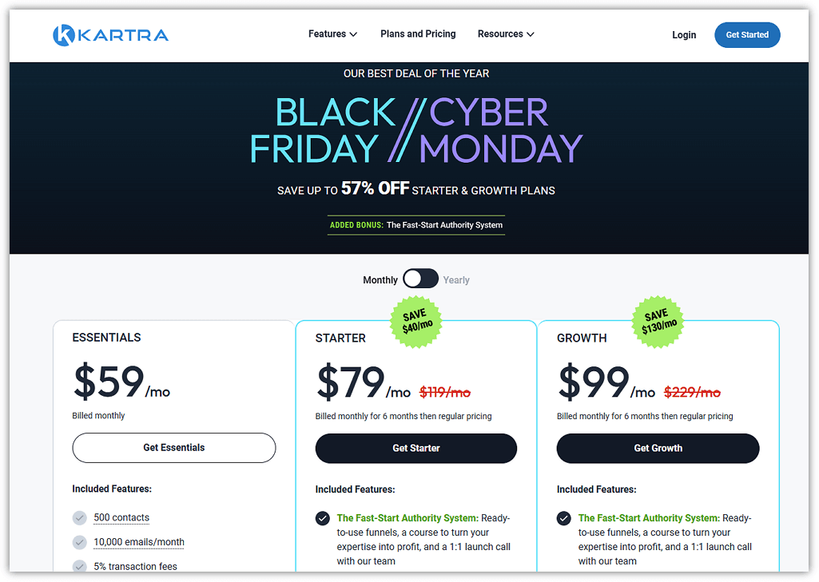Viewport: 819px width, 582px height.
Task: Click the SAVE $130/mo badge on Growth
Action: [x=658, y=322]
